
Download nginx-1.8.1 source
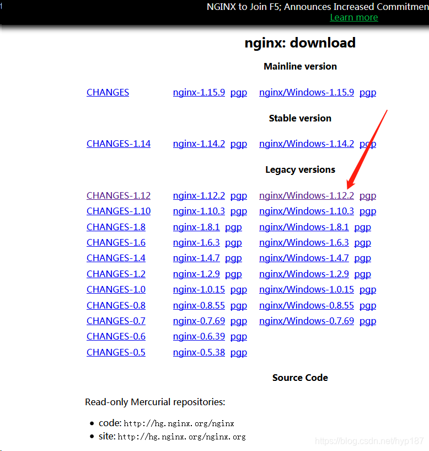[196, 227]
